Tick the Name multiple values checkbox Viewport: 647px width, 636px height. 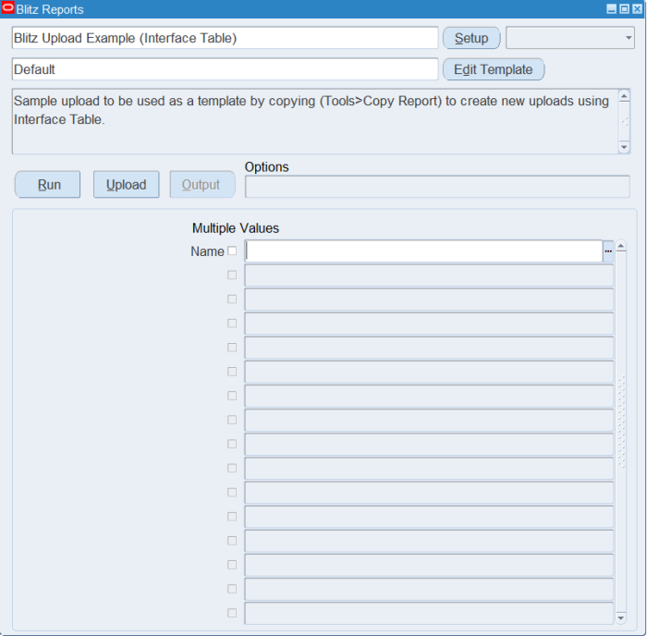(x=232, y=251)
